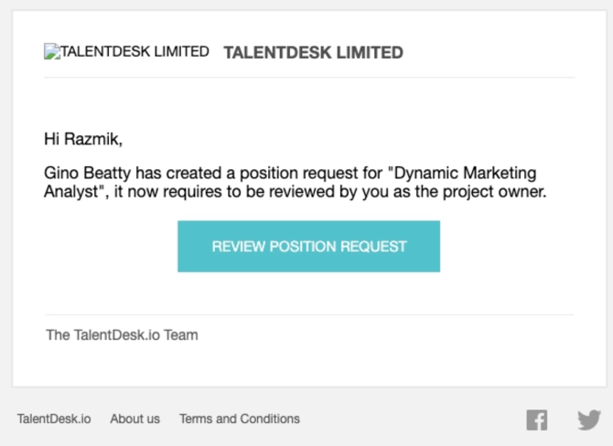Open the Twitter bird icon
Screen dimensions: 613x446
589,419
